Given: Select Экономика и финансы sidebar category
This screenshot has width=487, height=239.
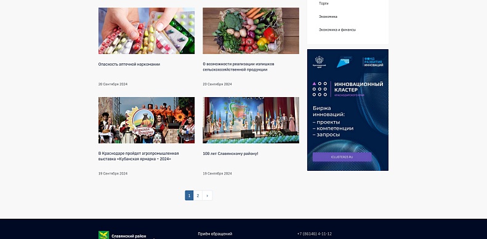Looking at the screenshot, I should (337, 29).
